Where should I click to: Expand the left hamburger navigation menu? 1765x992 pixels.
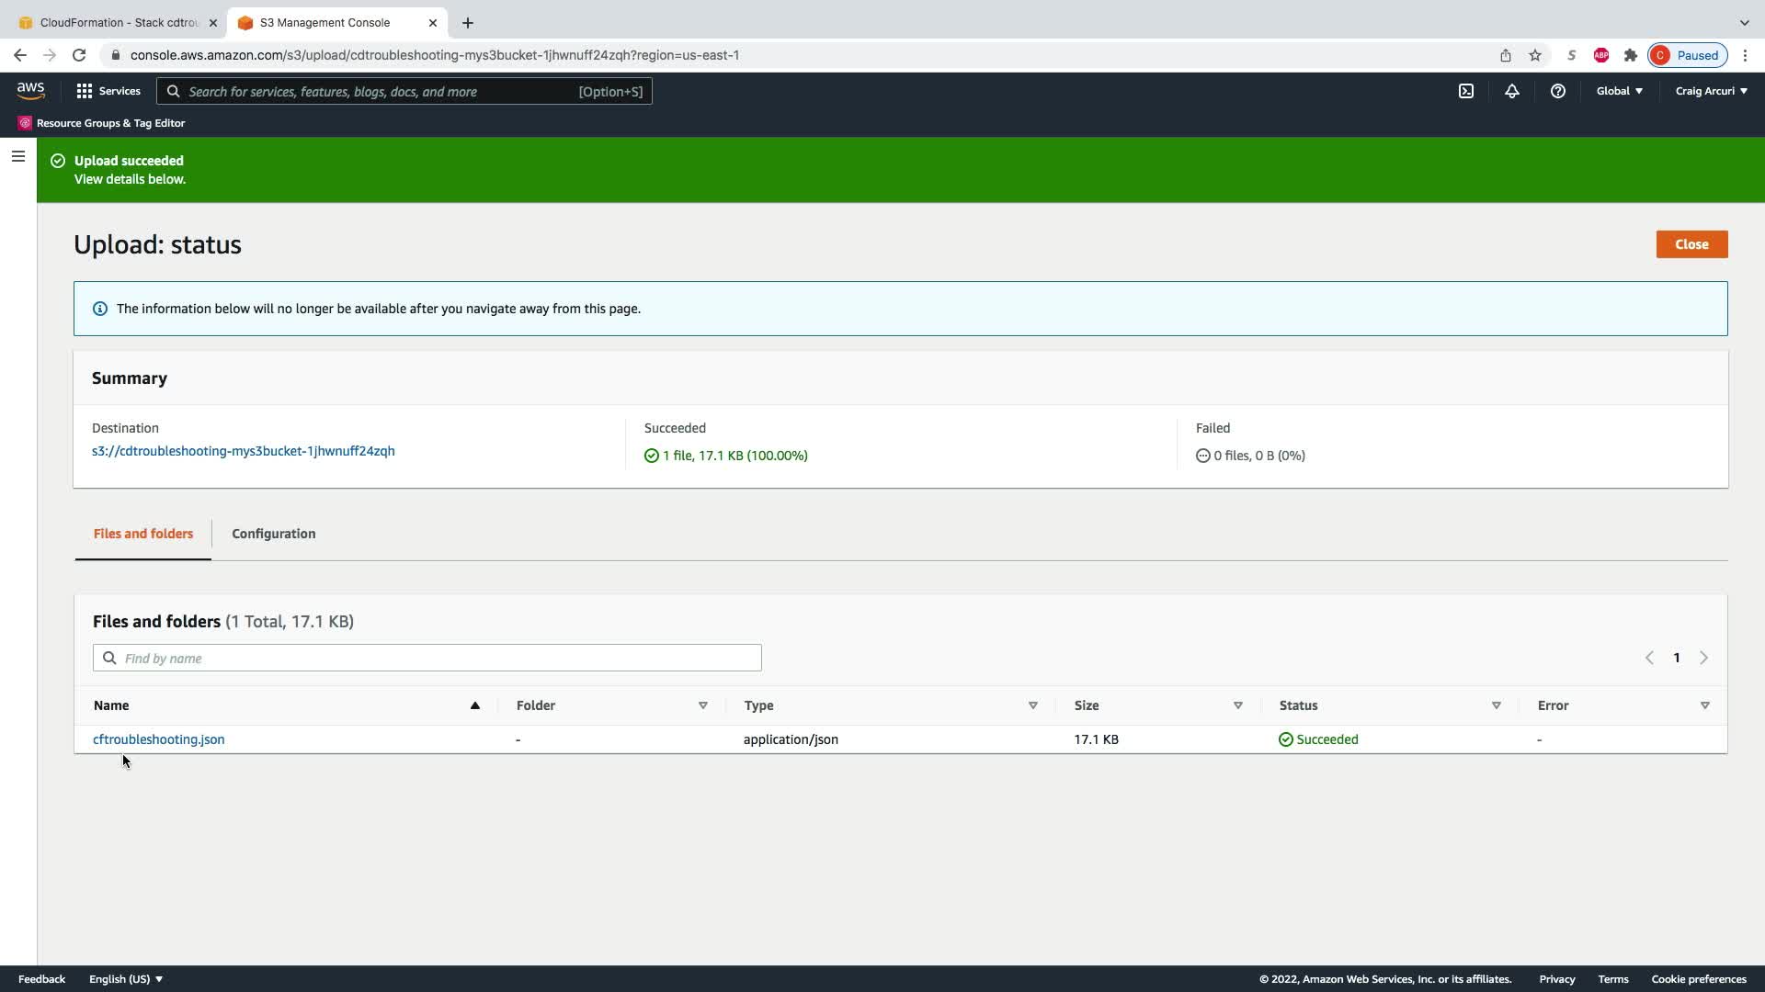(17, 156)
